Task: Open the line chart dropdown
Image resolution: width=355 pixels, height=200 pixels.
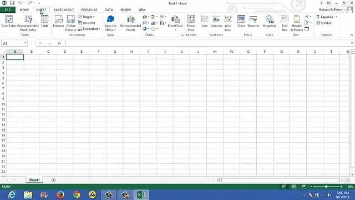Action: [146, 23]
